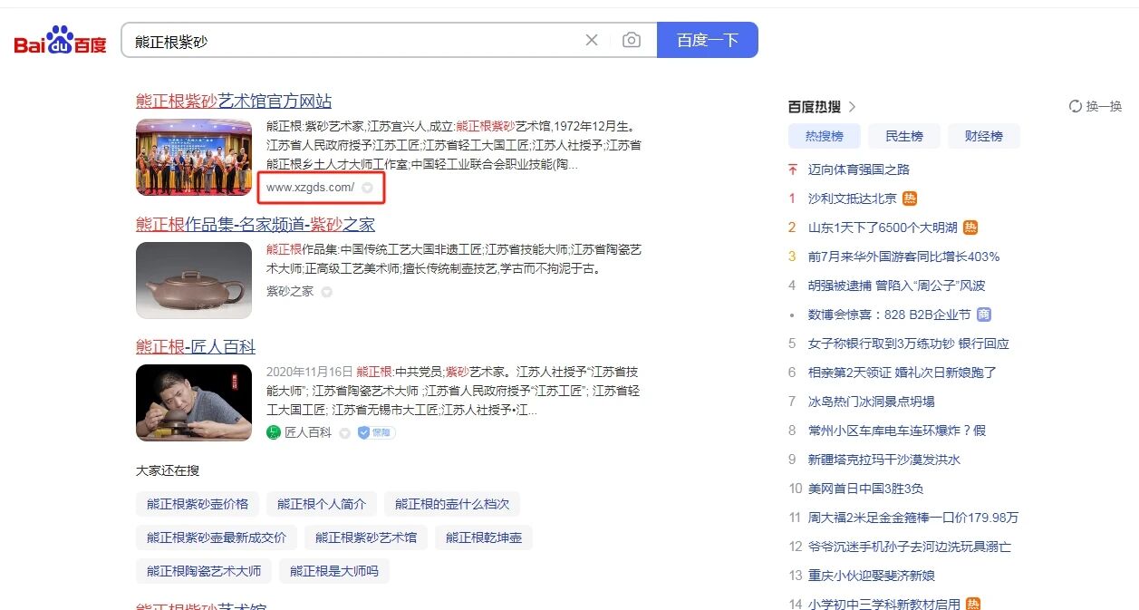Image resolution: width=1139 pixels, height=610 pixels.
Task: Click the 热 badge beside 山东1天下了6500个大明湖
Action: tap(970, 228)
